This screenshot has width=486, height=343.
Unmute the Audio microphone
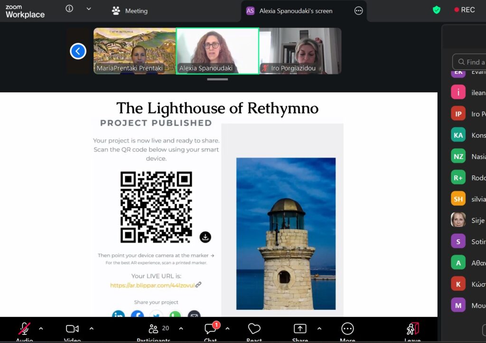coord(24,332)
